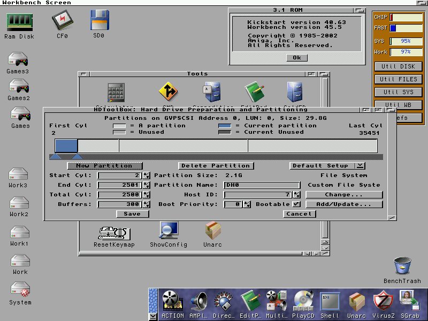Launch the Multi... dock icon
This screenshot has height=321, width=428.
point(277,301)
